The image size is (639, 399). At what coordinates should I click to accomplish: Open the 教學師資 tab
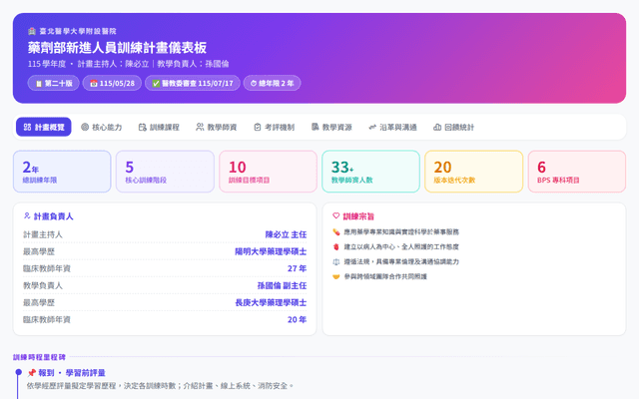[x=217, y=127]
